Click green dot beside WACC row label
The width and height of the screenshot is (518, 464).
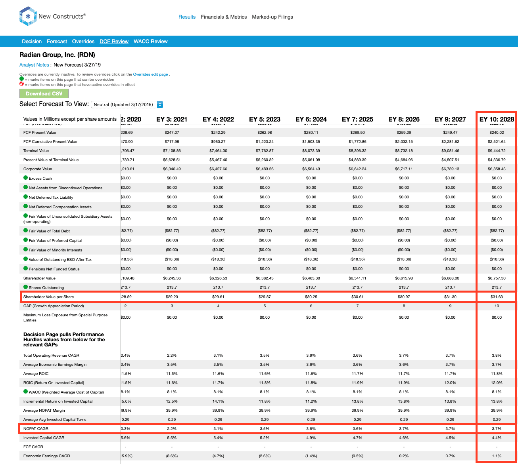pos(26,392)
